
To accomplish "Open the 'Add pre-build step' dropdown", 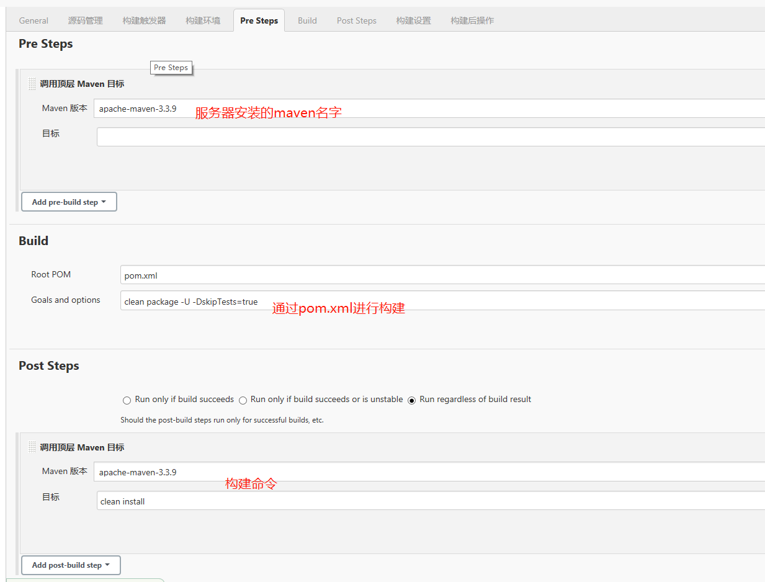I will (x=69, y=202).
